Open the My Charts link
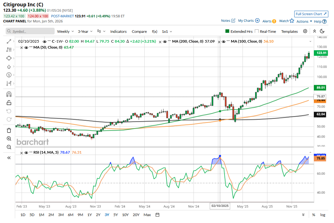This screenshot has height=223, width=334. 249,21
